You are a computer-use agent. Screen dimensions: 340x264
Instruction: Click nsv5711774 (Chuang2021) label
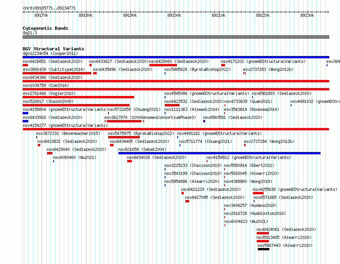[206, 141]
